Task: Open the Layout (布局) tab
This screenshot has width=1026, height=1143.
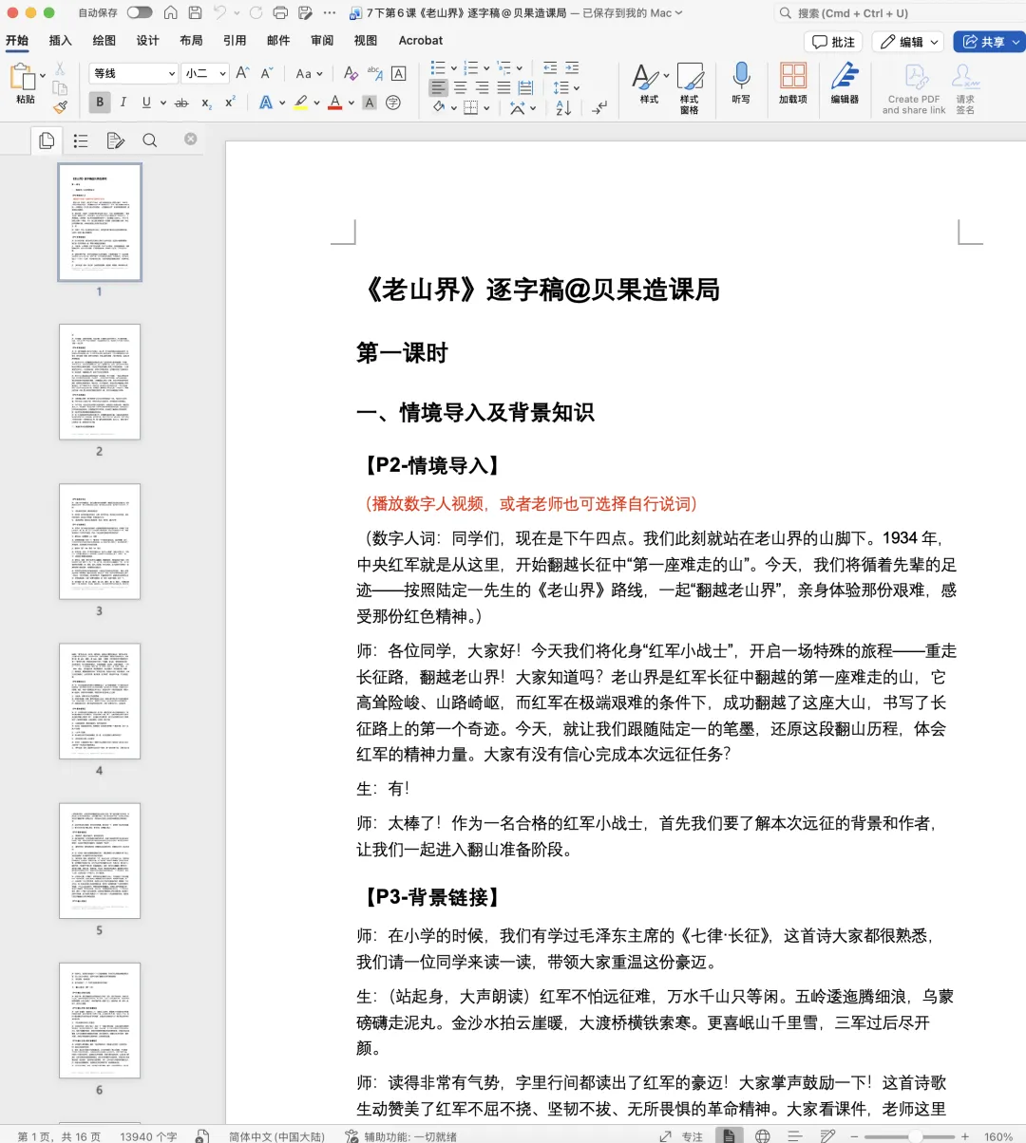Action: coord(191,40)
